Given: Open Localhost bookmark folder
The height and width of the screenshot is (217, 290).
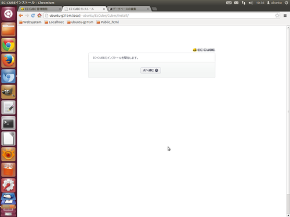Looking at the screenshot, I should 54,22.
